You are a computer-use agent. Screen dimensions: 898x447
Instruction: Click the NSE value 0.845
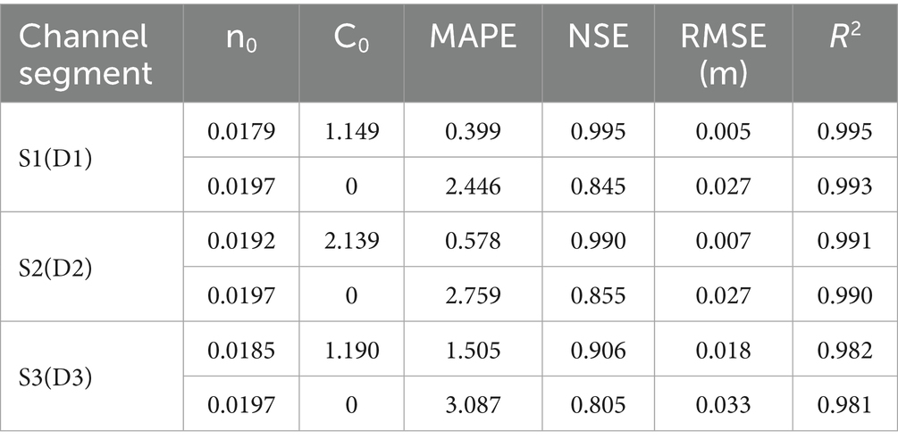click(598, 186)
